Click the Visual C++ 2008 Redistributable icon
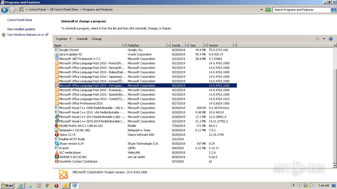Image resolution: width=337 pixels, height=189 pixels. pos(57,108)
